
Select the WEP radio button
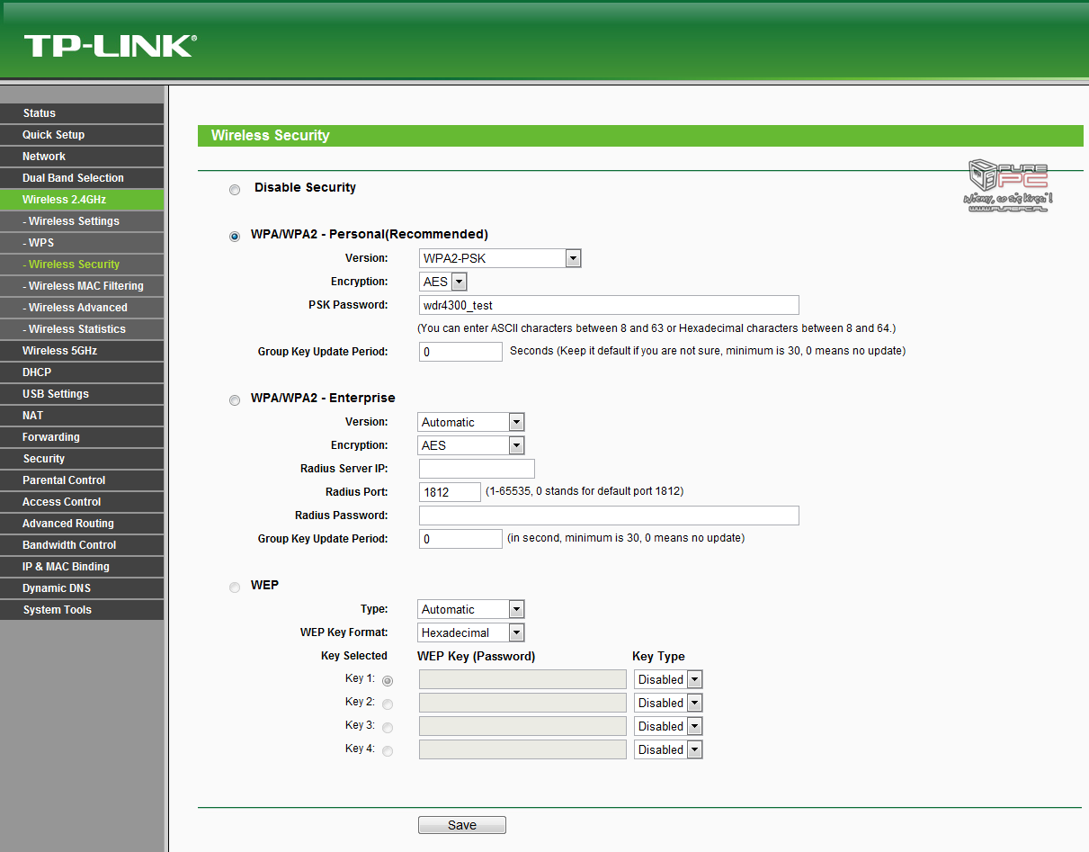pyautogui.click(x=235, y=587)
